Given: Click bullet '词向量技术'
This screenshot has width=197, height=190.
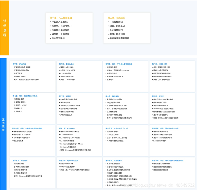Looking at the screenshot, I should pos(18,108).
